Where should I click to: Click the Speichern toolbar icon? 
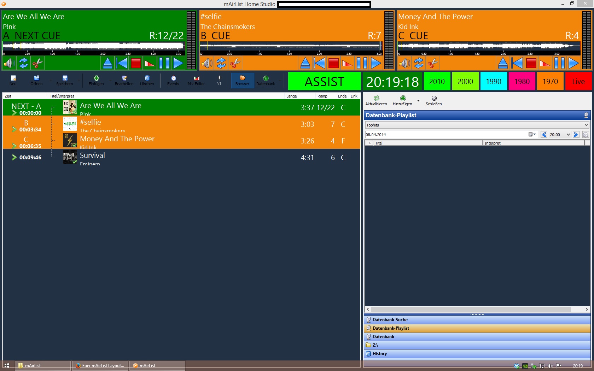click(x=65, y=80)
